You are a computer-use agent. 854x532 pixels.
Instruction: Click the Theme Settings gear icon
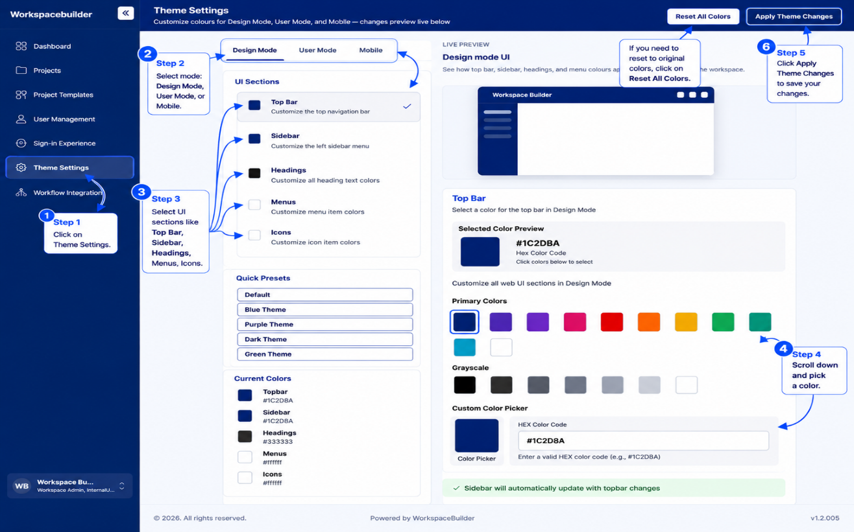coord(21,168)
